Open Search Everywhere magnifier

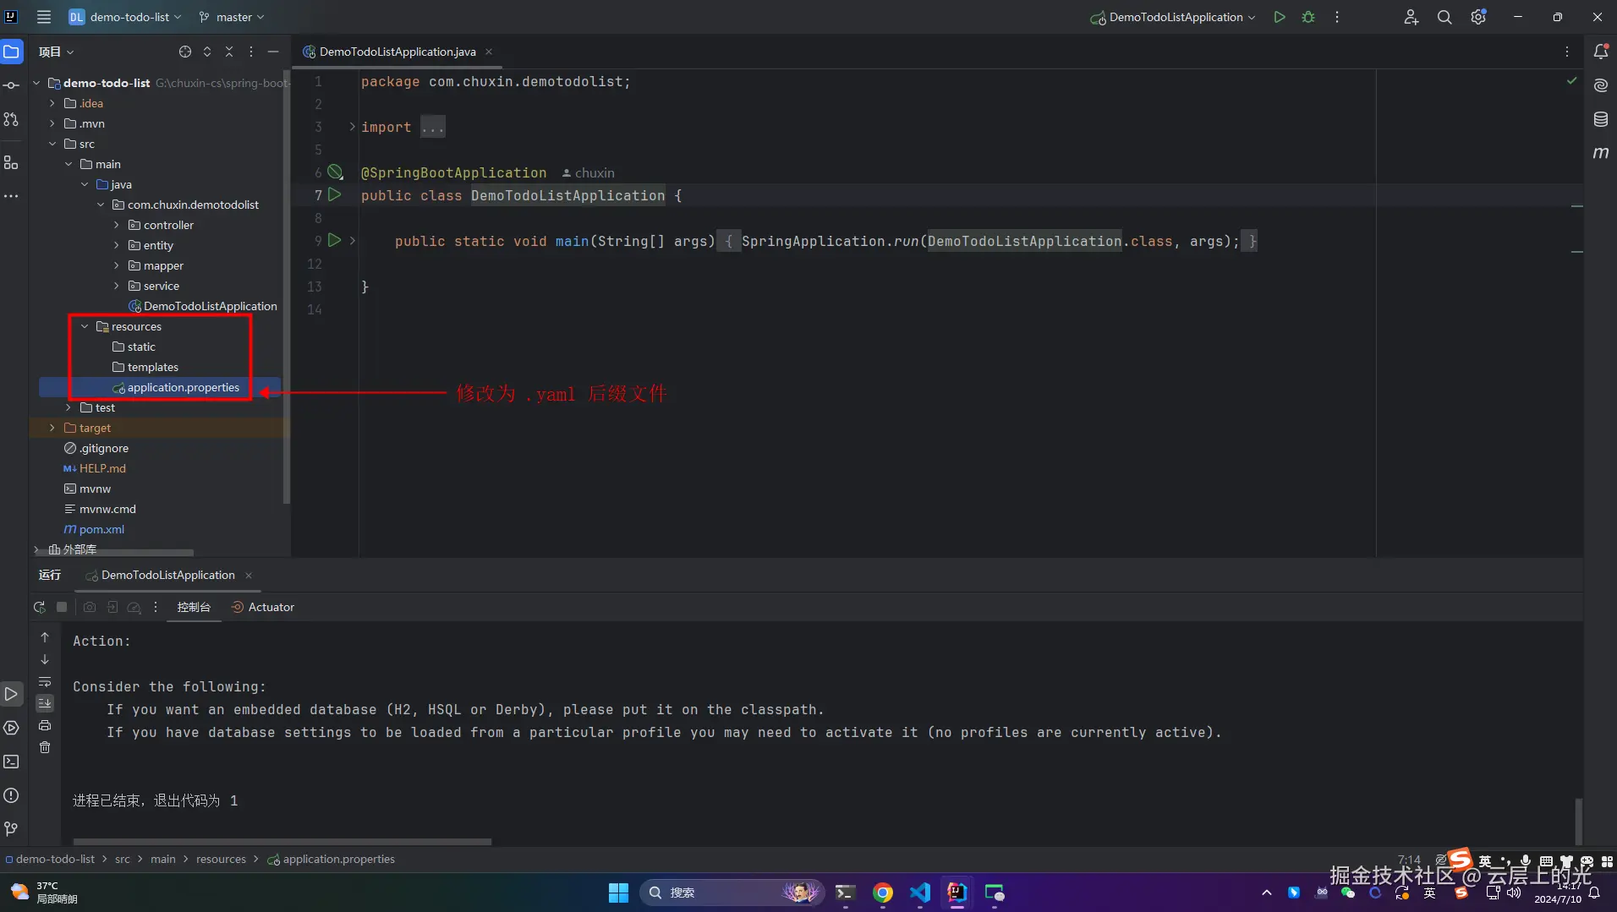pyautogui.click(x=1444, y=17)
